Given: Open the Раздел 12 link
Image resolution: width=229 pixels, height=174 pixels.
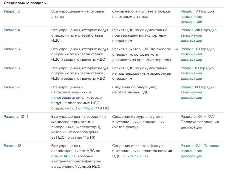Looking at the screenshot, I should (x=13, y=146).
